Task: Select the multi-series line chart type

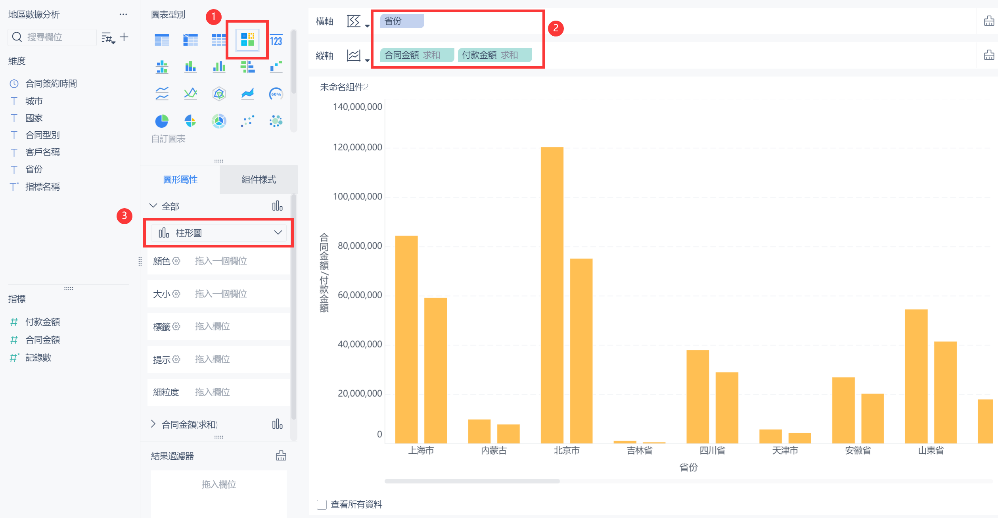Action: [x=190, y=94]
